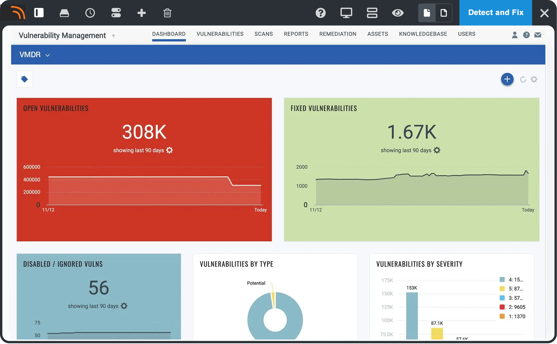Viewport: 557px width, 344px height.
Task: Click the user profile icon
Action: coord(515,35)
